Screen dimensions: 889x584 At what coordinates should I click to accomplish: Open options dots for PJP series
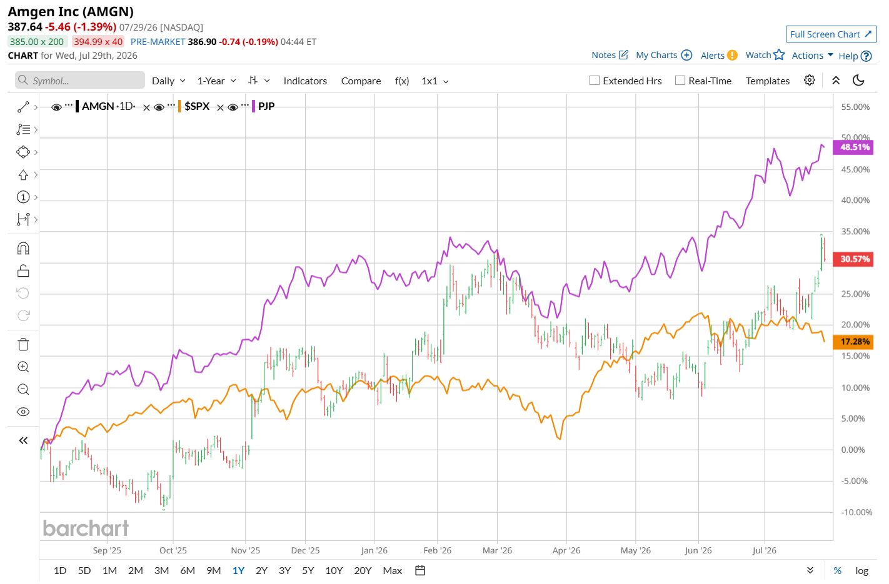[245, 105]
